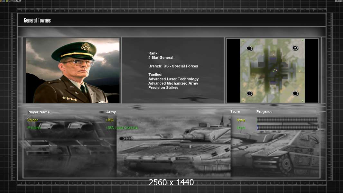The width and height of the screenshot is (343, 193).
Task: Click Valdor's army value 'USA'
Action: [x=110, y=120]
